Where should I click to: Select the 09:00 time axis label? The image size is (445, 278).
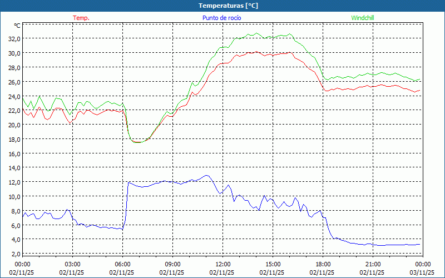172,264
